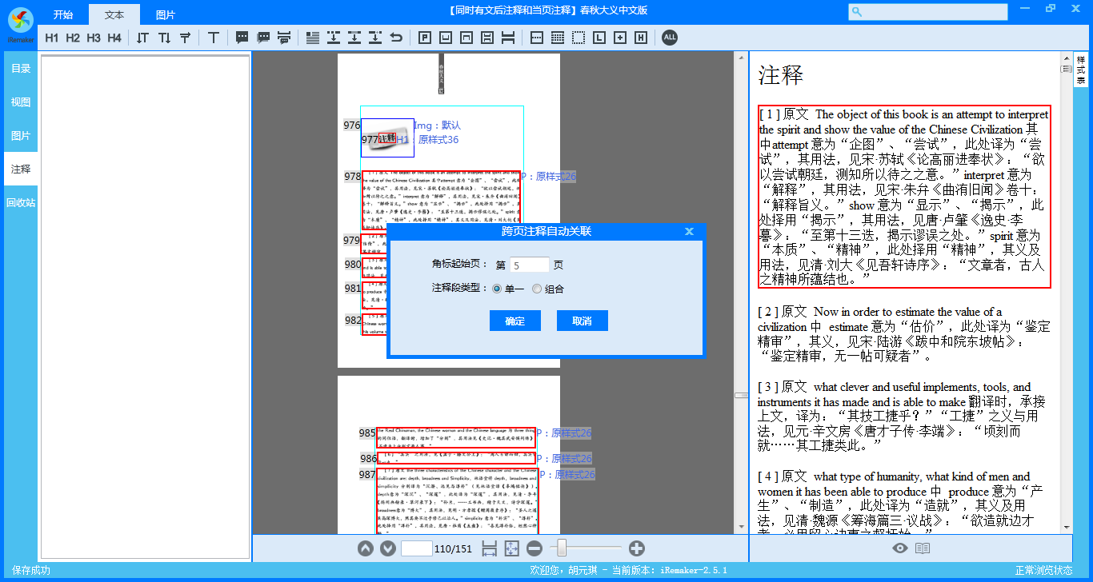Zoom in with the plus icon

tap(637, 548)
